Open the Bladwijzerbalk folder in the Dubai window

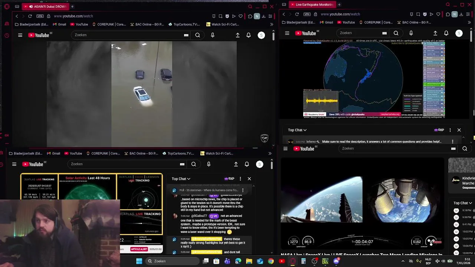[x=32, y=24]
